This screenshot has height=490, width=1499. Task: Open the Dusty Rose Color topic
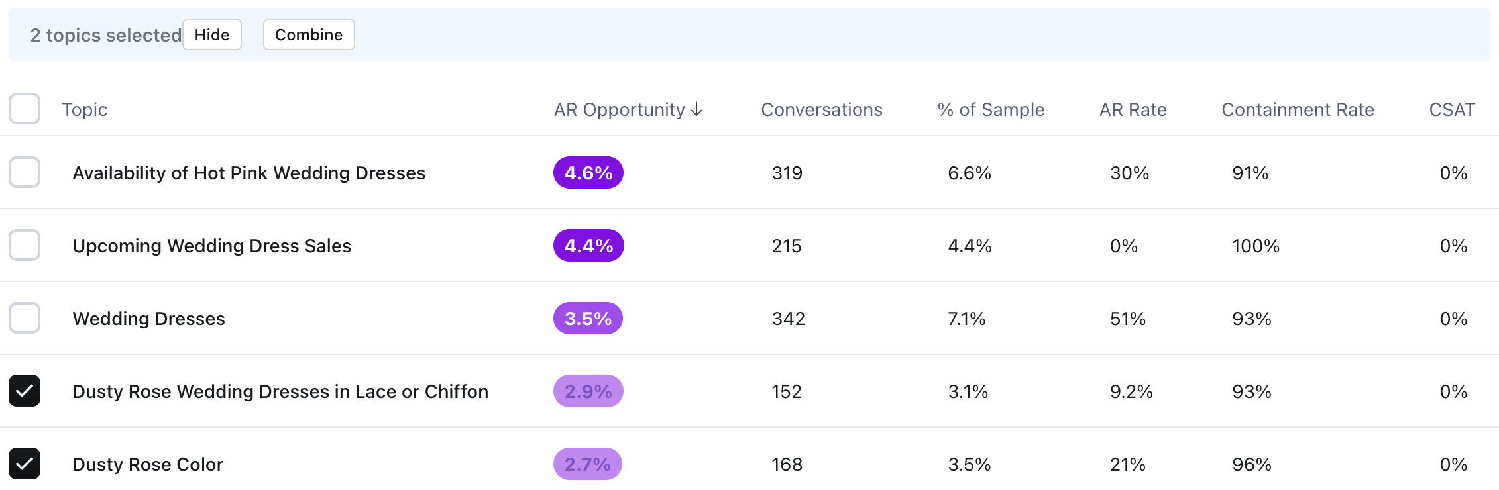coord(148,464)
